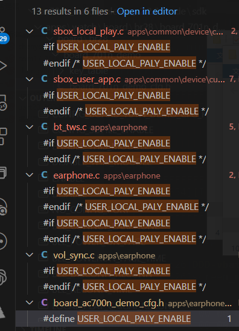
Task: Open the ChatGPT knot-logo activity icon
Action: (3, 277)
